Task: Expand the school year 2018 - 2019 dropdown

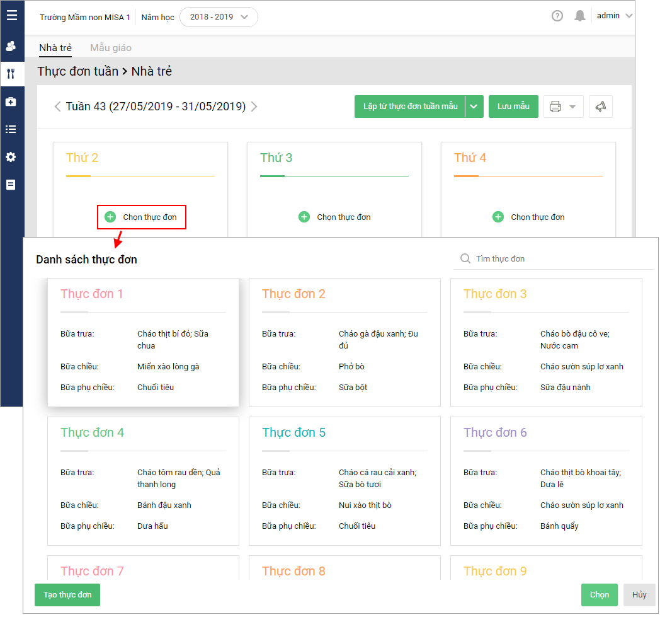Action: pyautogui.click(x=219, y=17)
